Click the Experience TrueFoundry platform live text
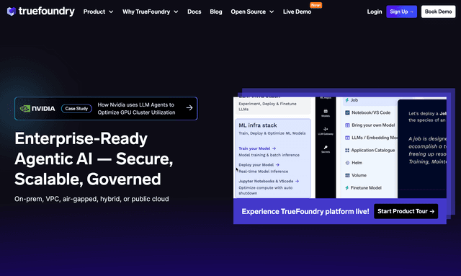 [305, 212]
